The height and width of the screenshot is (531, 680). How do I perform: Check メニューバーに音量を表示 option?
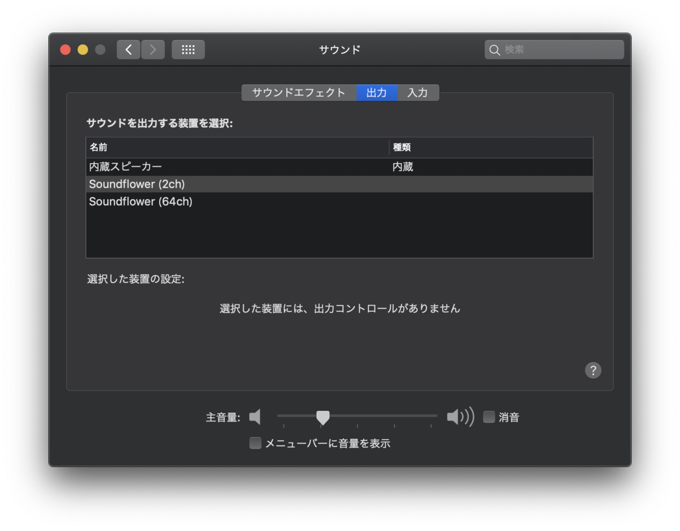click(x=254, y=443)
